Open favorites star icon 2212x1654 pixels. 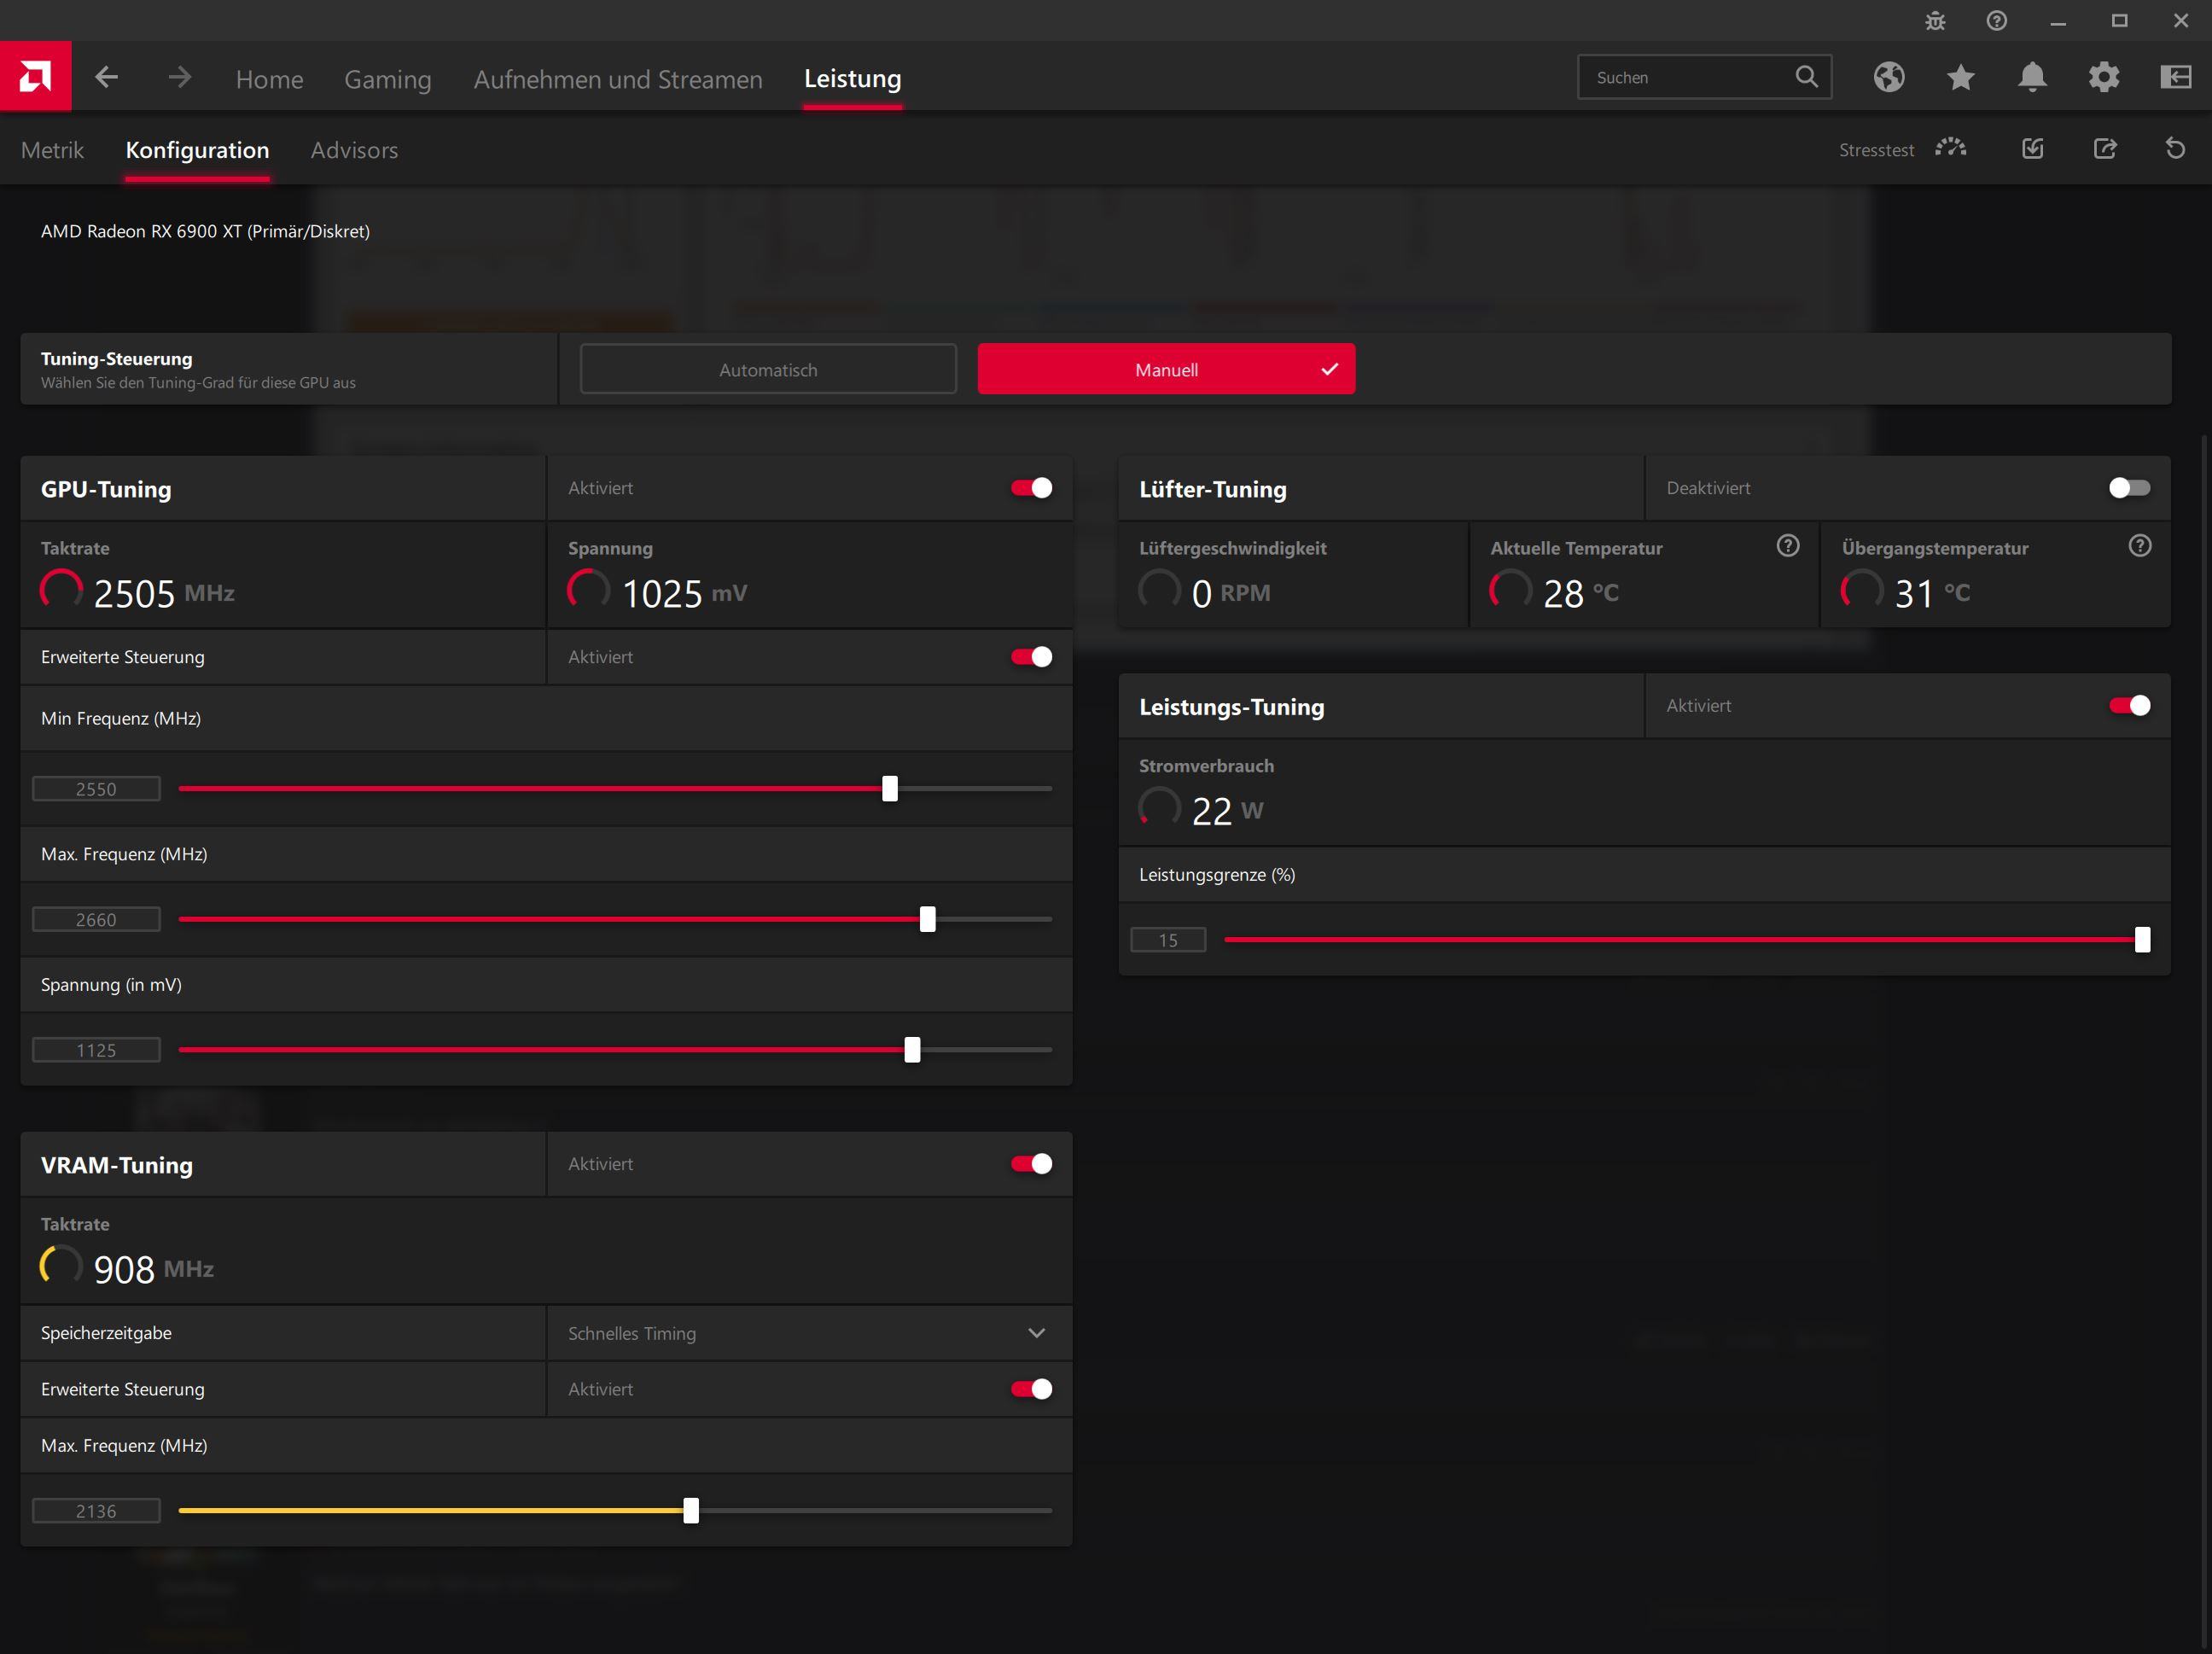tap(1960, 77)
